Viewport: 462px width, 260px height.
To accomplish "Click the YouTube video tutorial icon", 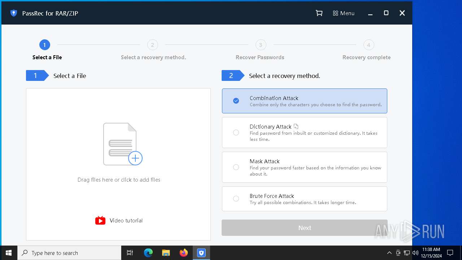I will point(100,220).
